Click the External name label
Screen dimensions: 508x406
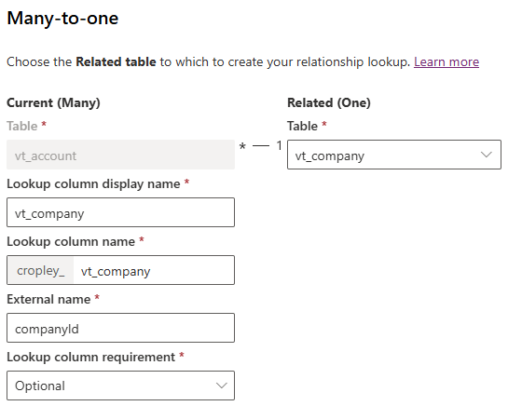point(48,299)
